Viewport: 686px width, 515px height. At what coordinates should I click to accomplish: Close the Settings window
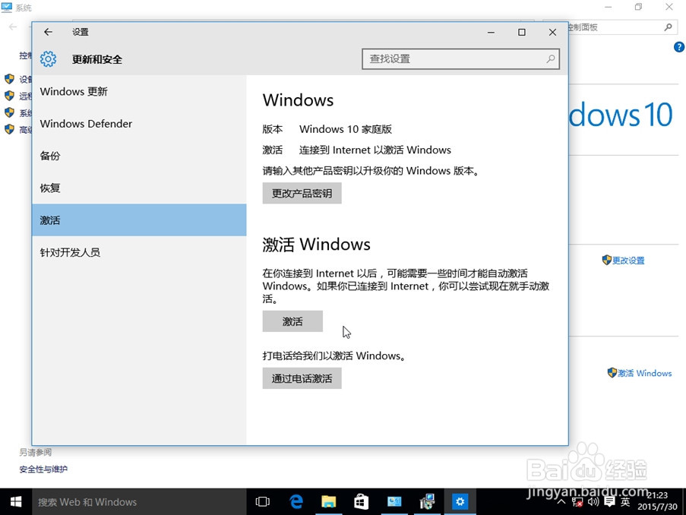coord(552,32)
